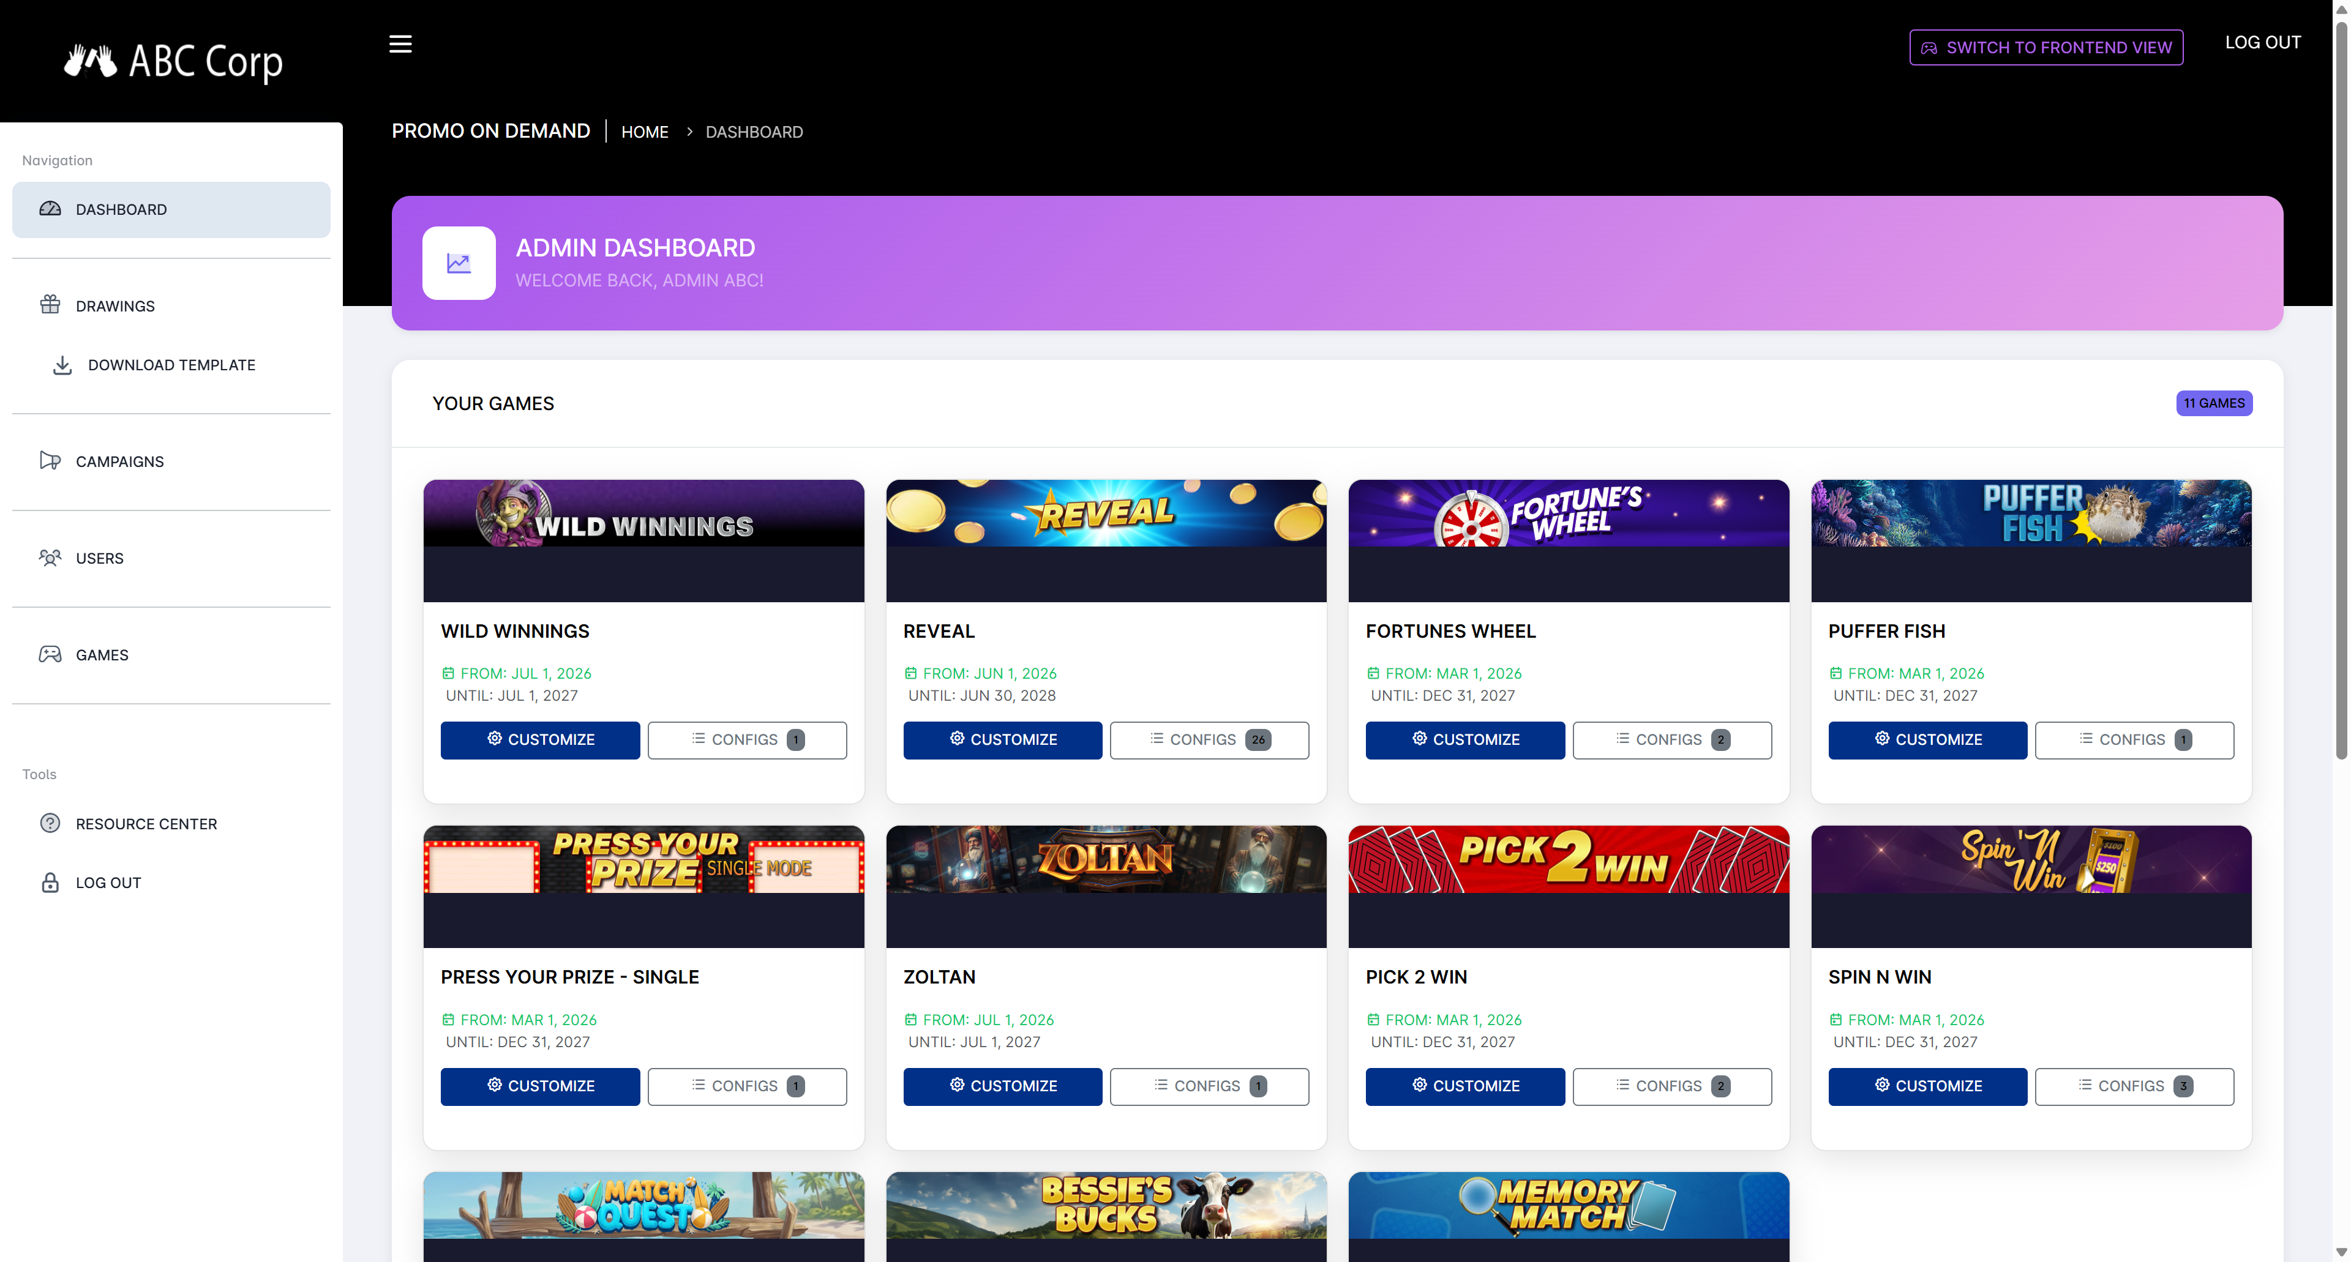Viewport: 2351px width, 1262px height.
Task: Click calendar icon on Press Your Prize card
Action: [x=448, y=1019]
